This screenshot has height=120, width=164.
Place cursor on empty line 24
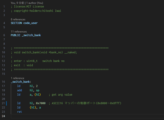(x=87, y=116)
